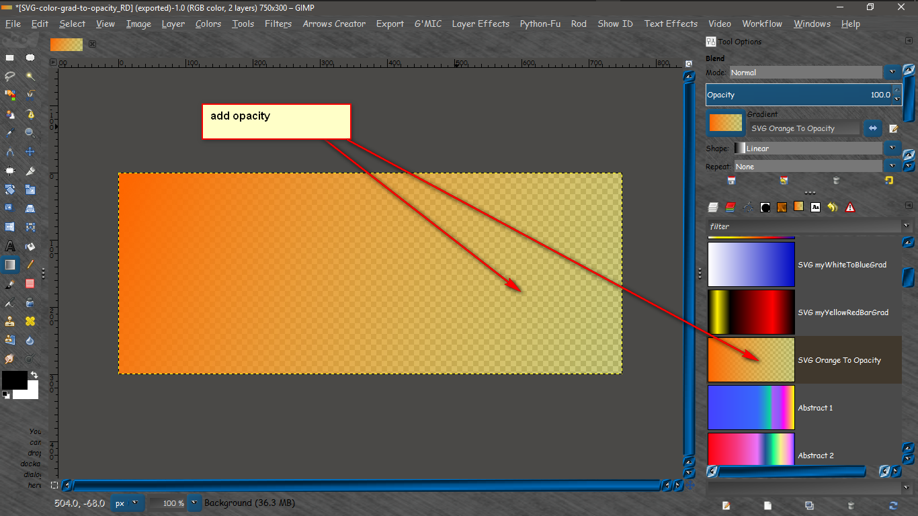
Task: Toggle zoom-on-resize button at ruler corner
Action: click(x=689, y=63)
